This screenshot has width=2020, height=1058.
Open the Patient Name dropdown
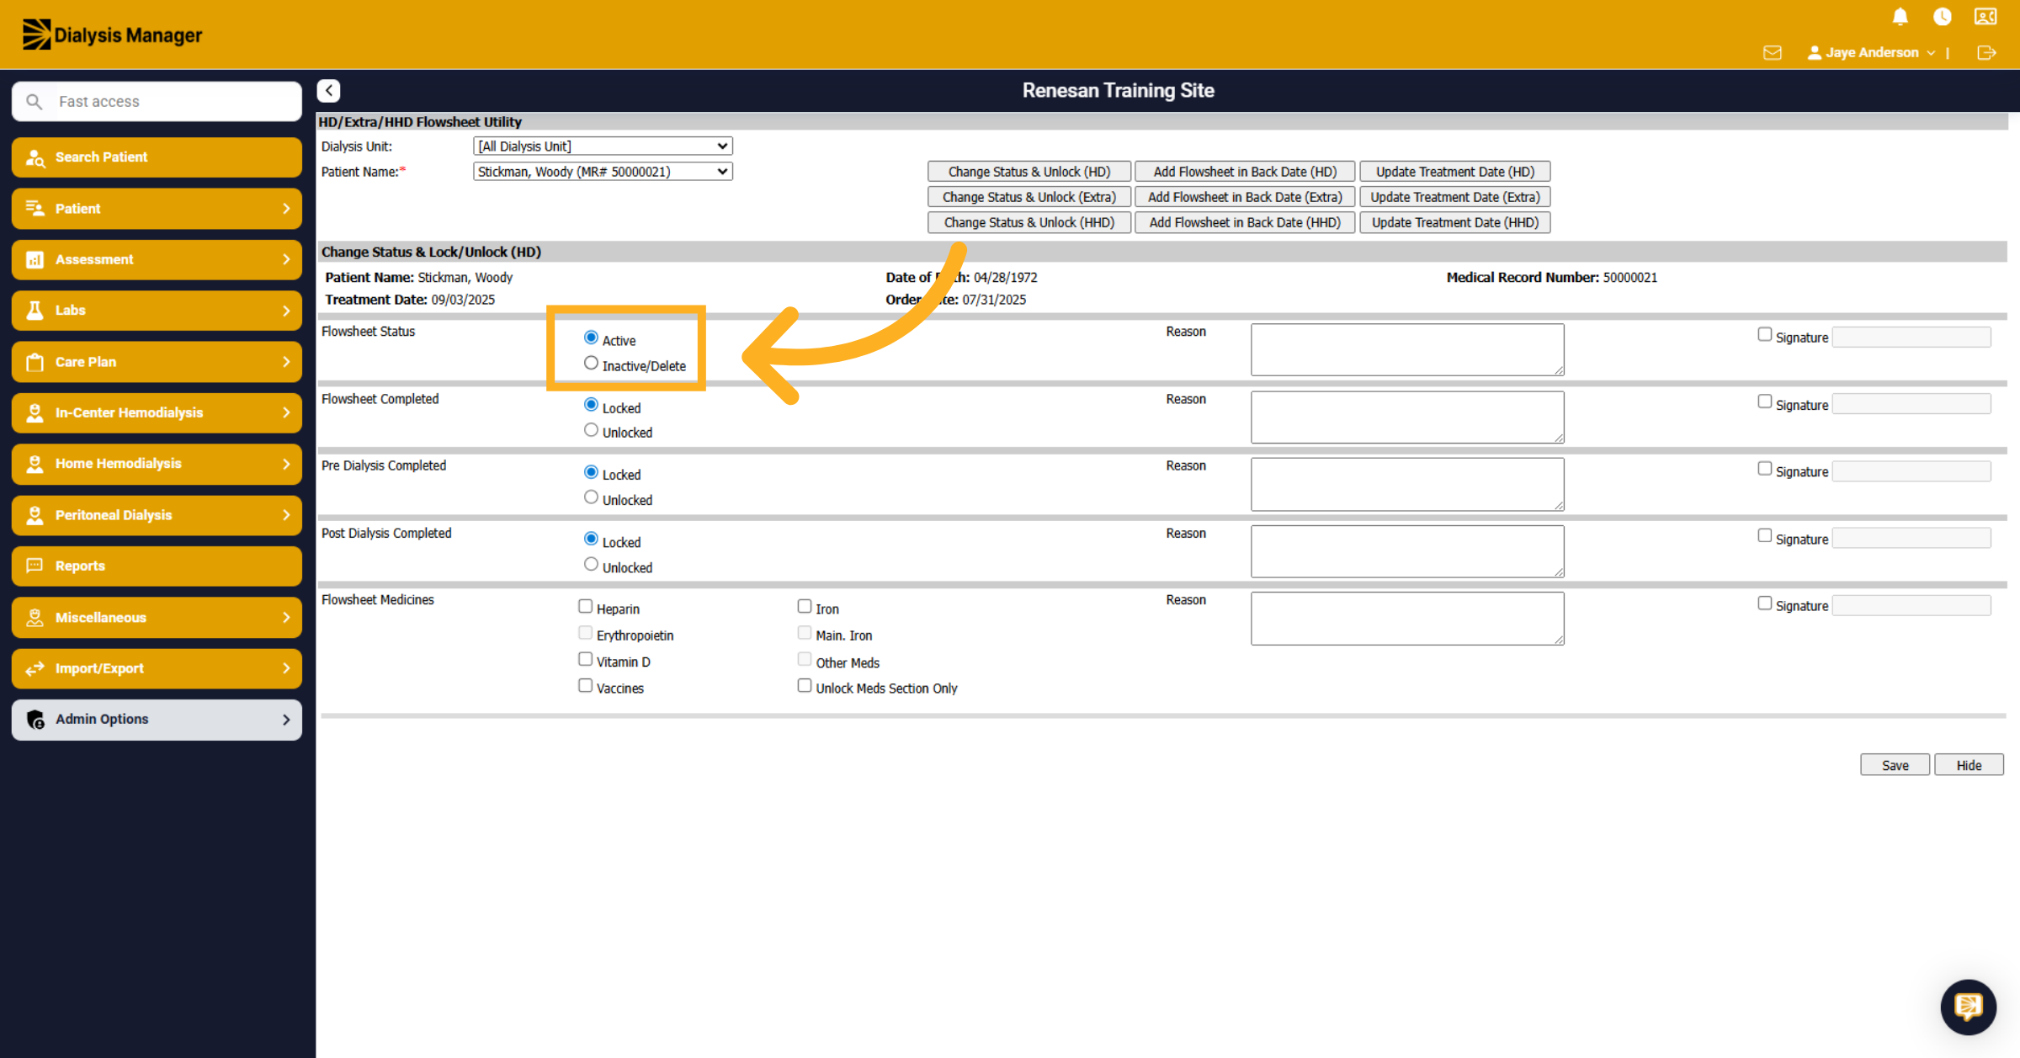point(603,172)
